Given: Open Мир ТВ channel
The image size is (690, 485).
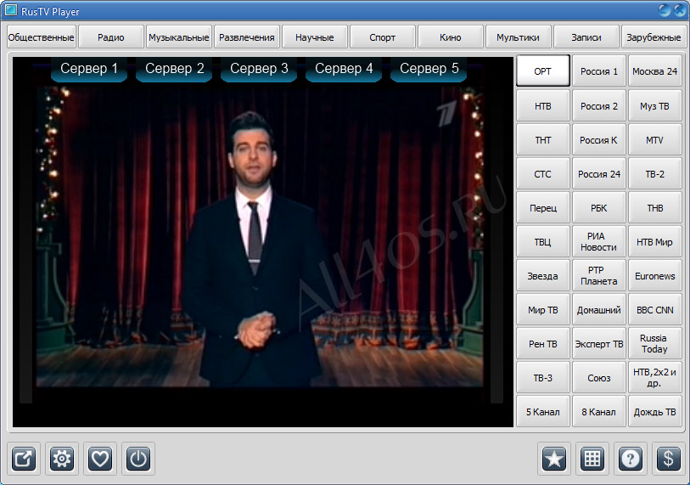Looking at the screenshot, I should point(542,310).
